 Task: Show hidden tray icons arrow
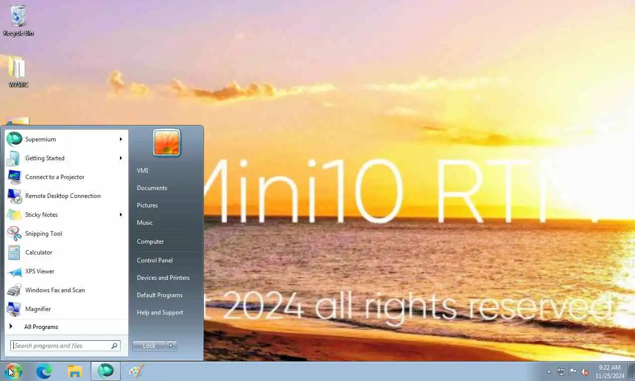click(549, 372)
